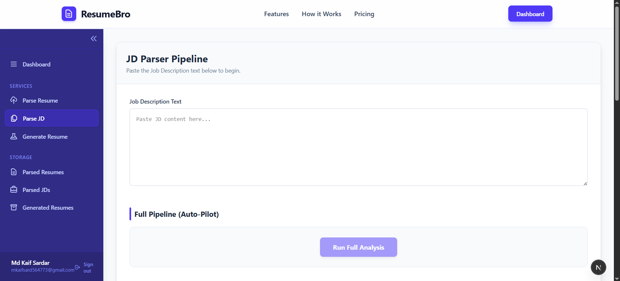Click the scrollbar down arrow
620x281 pixels.
(617, 278)
